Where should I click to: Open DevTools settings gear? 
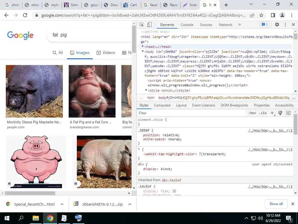(277, 24)
